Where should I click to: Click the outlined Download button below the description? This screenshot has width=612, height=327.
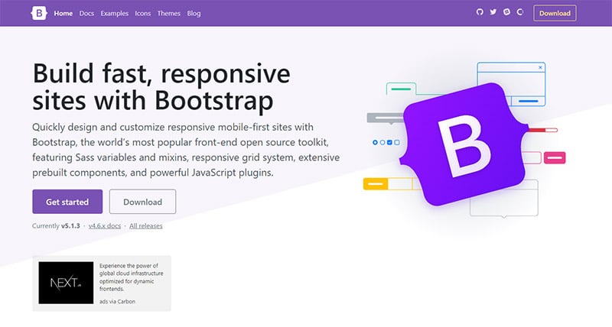click(142, 202)
